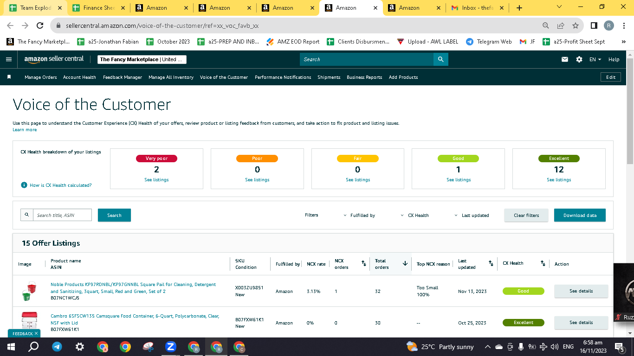Image resolution: width=634 pixels, height=356 pixels.
Task: Go back using the browser back arrow
Action: [10, 25]
